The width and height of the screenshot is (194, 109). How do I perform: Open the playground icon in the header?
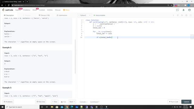[178, 10]
